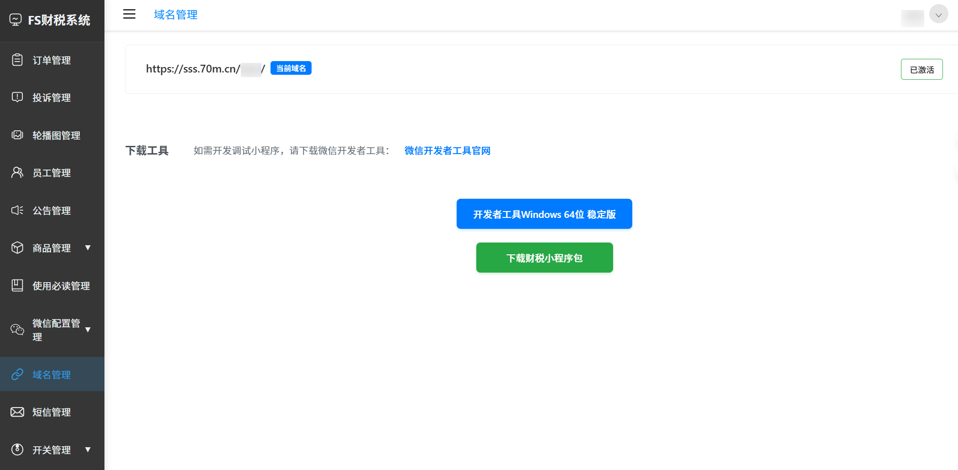
Task: Click the employee management person icon
Action: tap(17, 172)
